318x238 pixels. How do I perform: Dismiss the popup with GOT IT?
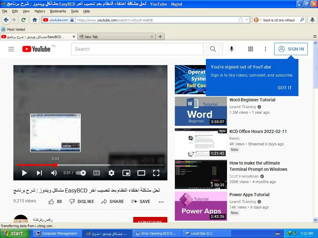coord(284,88)
